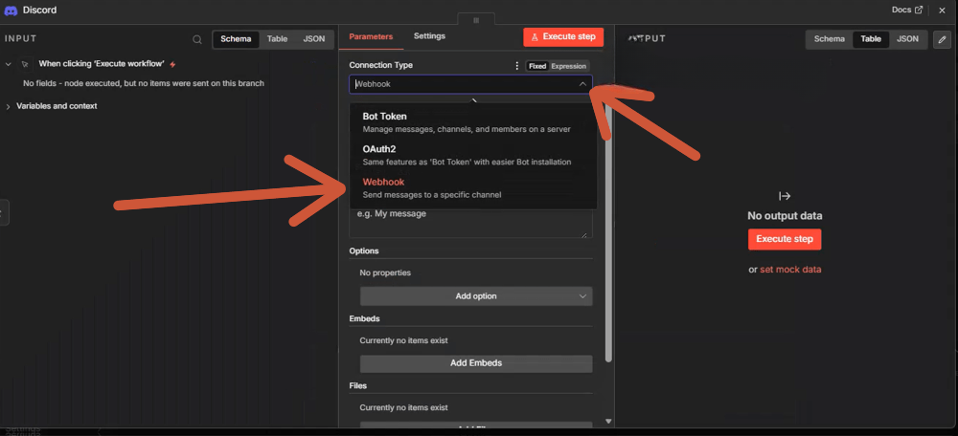Collapse the Connection Type dropdown chevron

pos(582,84)
